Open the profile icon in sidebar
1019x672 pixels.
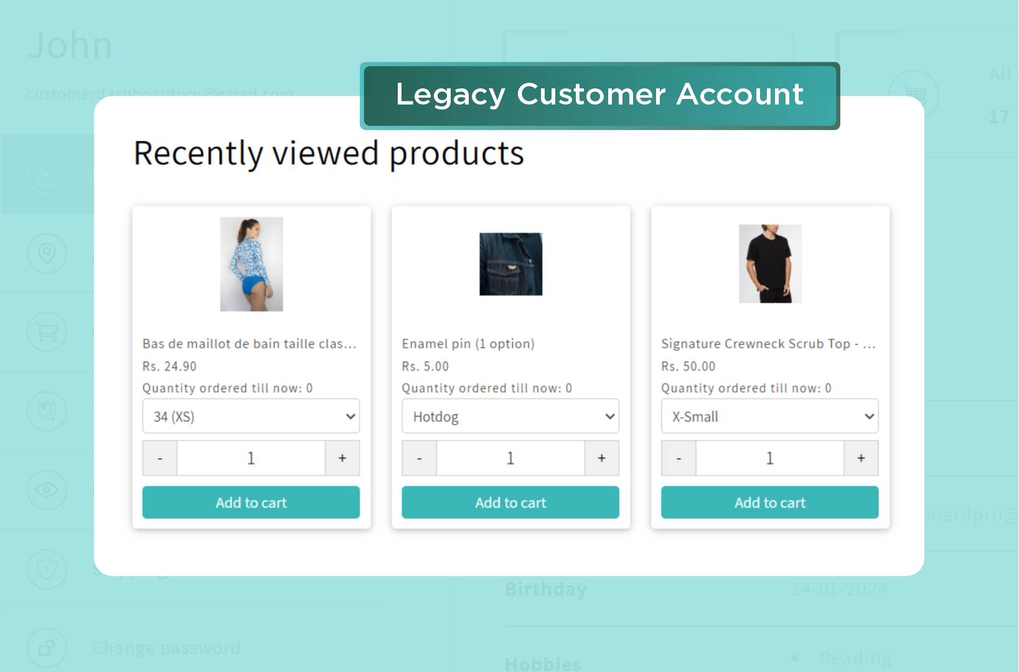click(x=47, y=174)
